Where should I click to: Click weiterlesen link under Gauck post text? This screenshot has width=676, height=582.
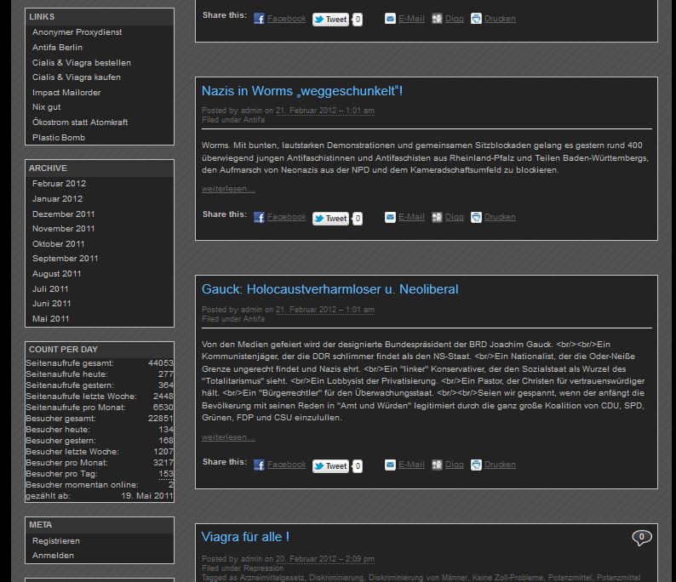227,437
